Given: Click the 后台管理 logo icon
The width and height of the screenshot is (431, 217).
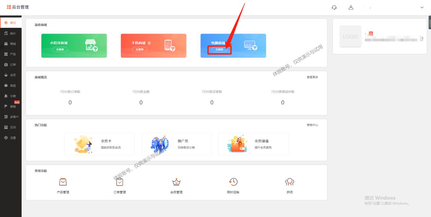Looking at the screenshot, I should point(9,7).
